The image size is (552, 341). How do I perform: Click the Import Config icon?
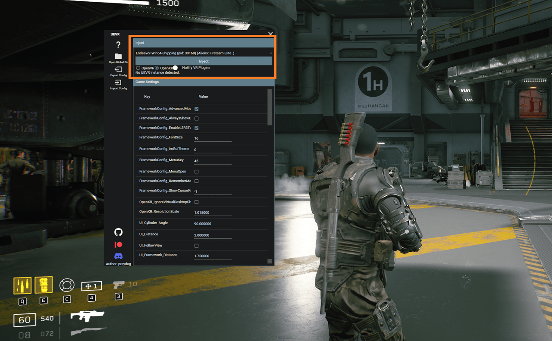[118, 82]
